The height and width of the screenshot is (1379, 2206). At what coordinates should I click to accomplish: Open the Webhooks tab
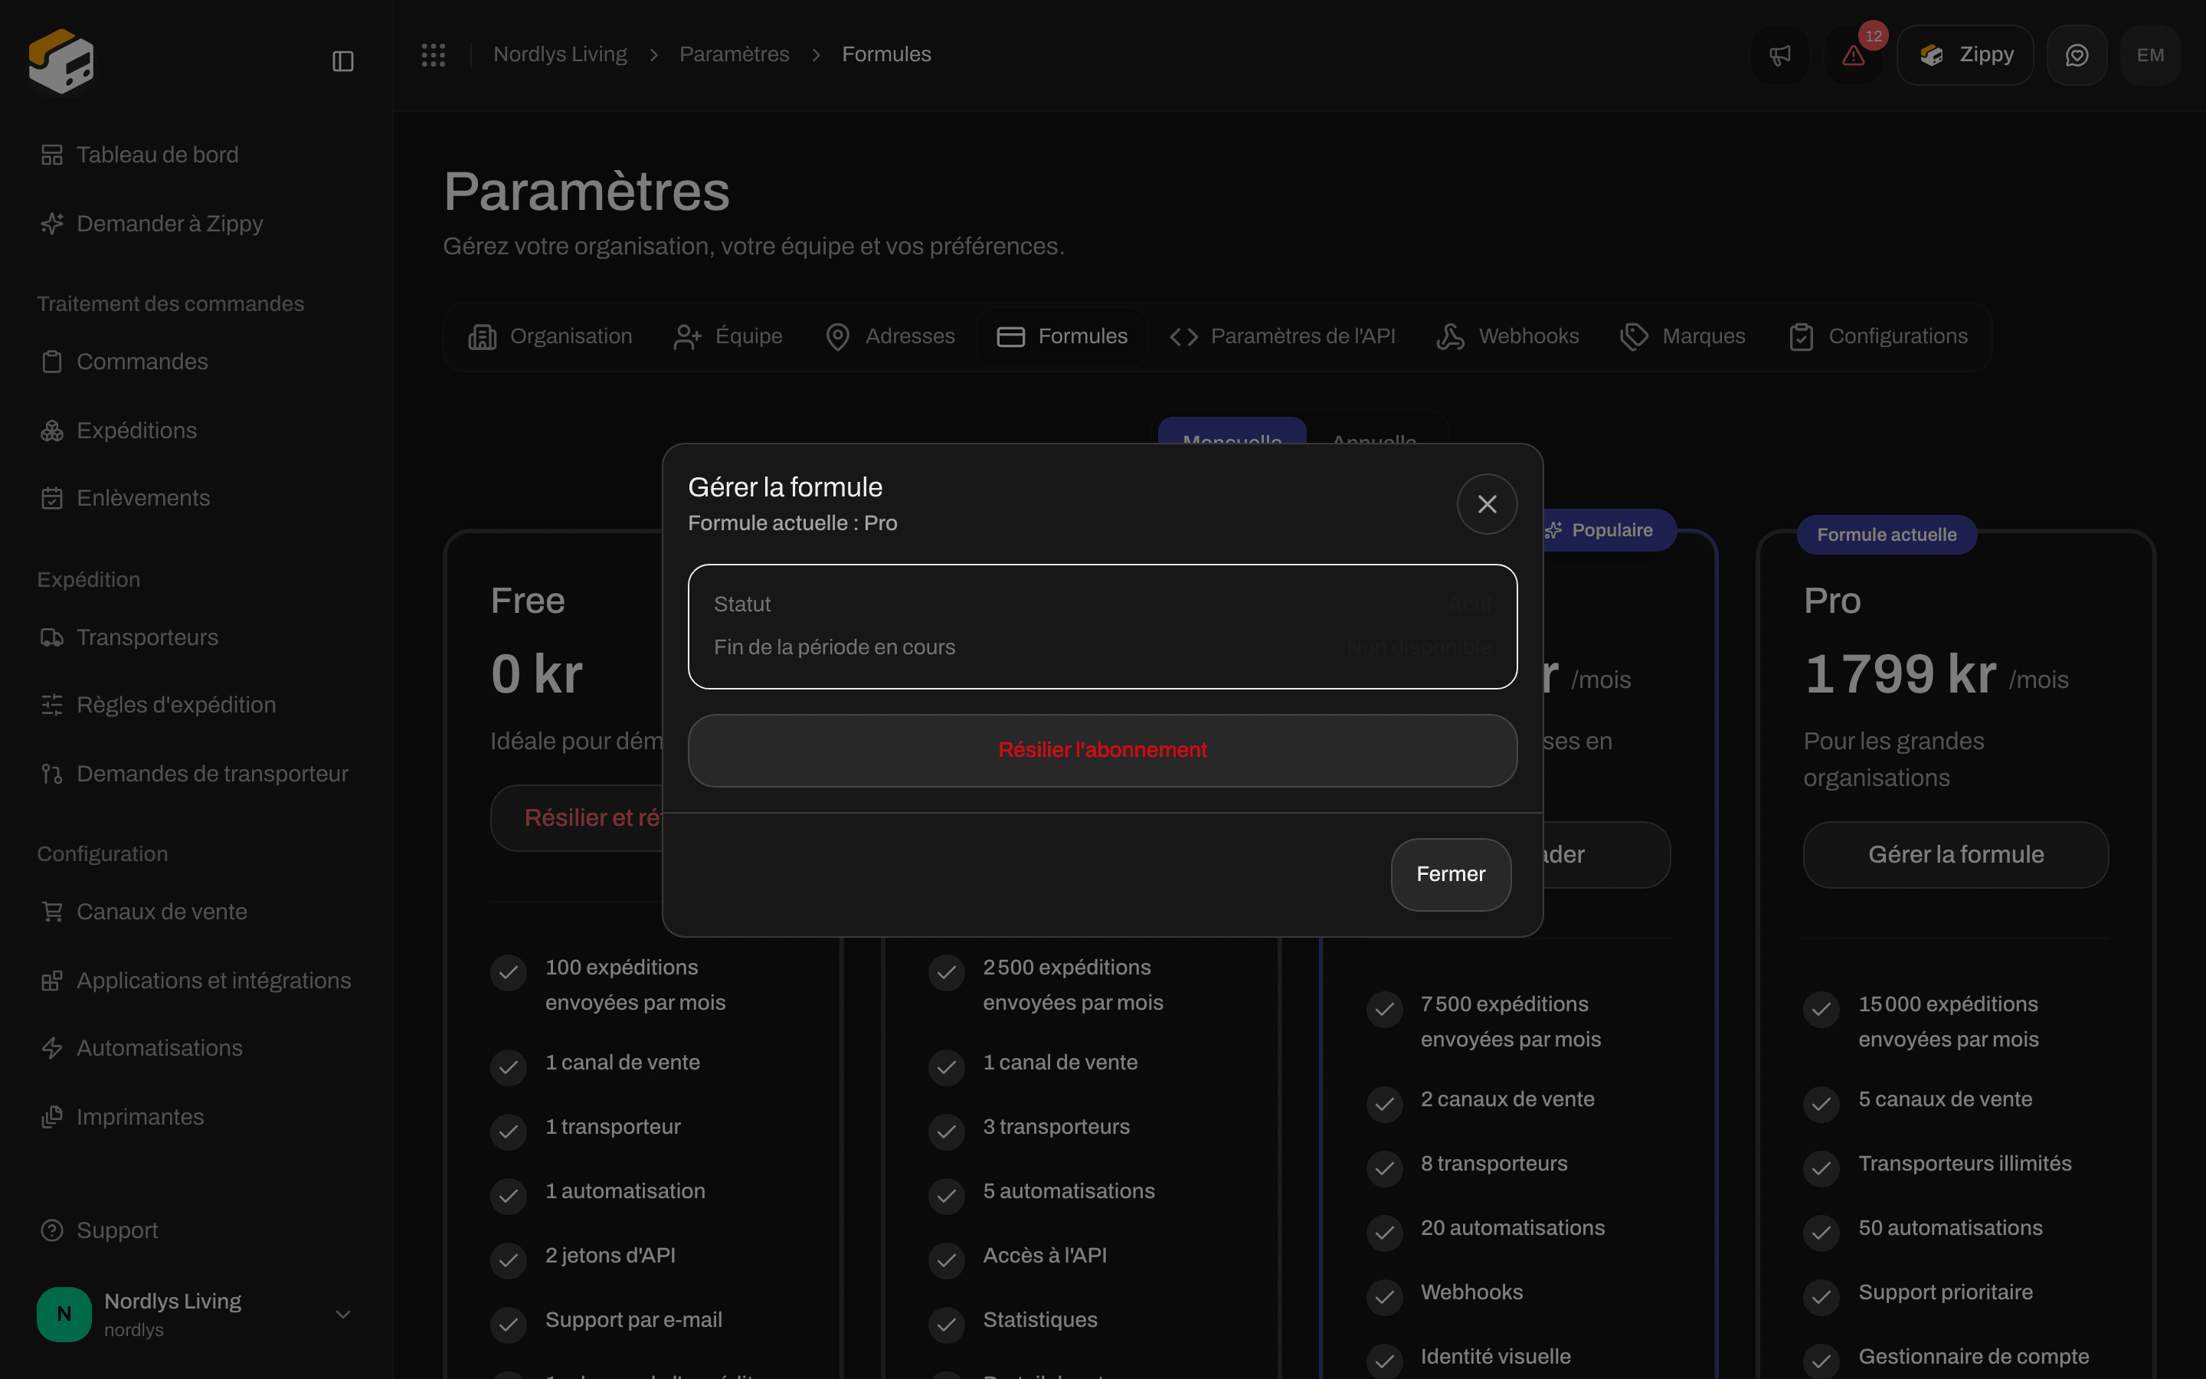(x=1507, y=336)
